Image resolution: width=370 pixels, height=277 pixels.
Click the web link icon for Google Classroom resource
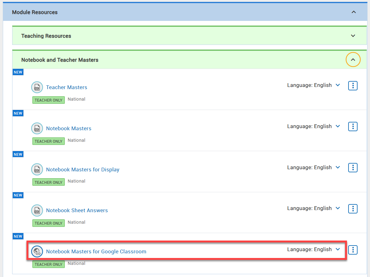37,251
